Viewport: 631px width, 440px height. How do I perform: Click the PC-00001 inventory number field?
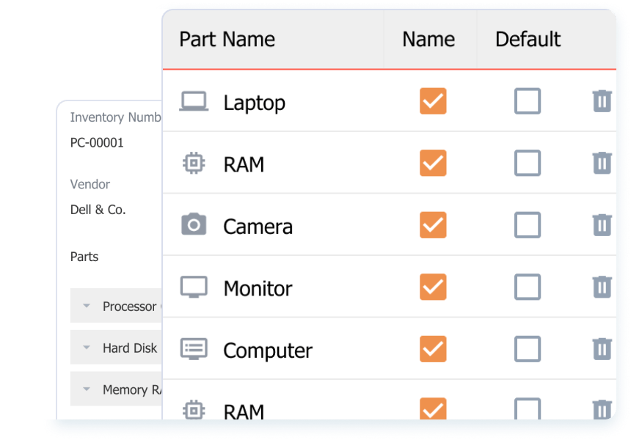[x=97, y=143]
